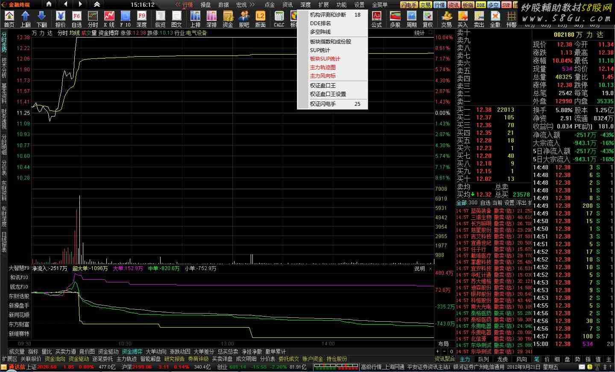Open 东财选股 in left link list
The height and width of the screenshot is (372, 615).
pyautogui.click(x=19, y=296)
